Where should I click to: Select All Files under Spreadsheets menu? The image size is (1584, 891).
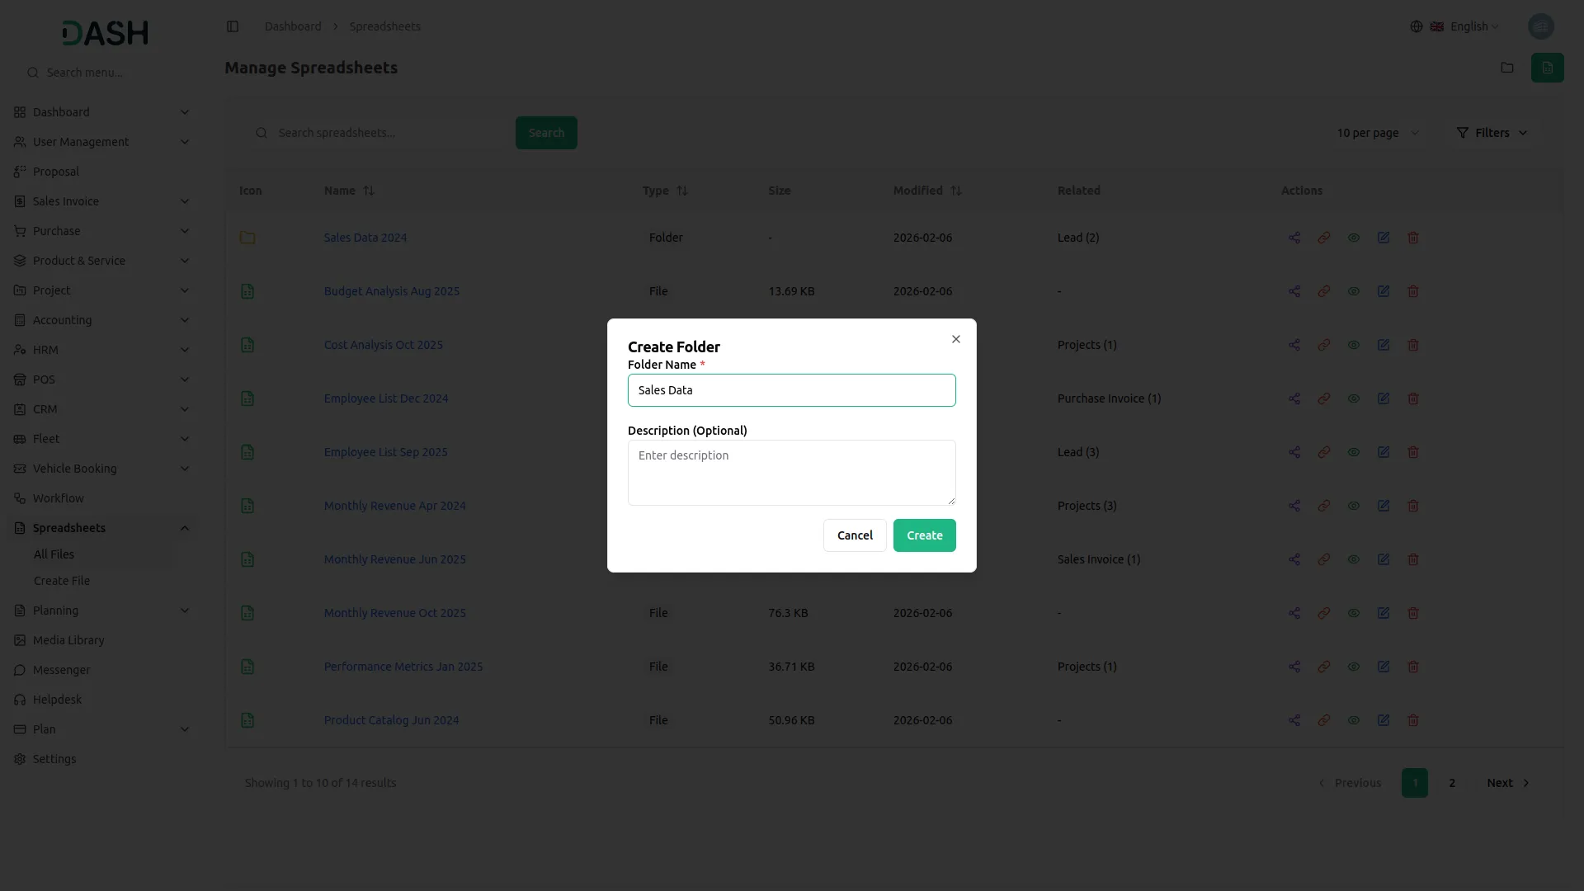click(54, 554)
